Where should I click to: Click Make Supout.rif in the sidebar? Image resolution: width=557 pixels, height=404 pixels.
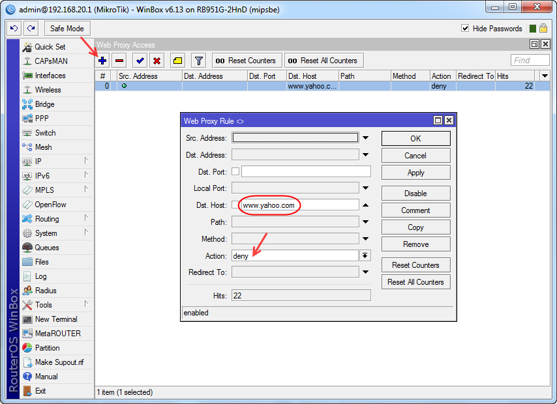pyautogui.click(x=59, y=362)
